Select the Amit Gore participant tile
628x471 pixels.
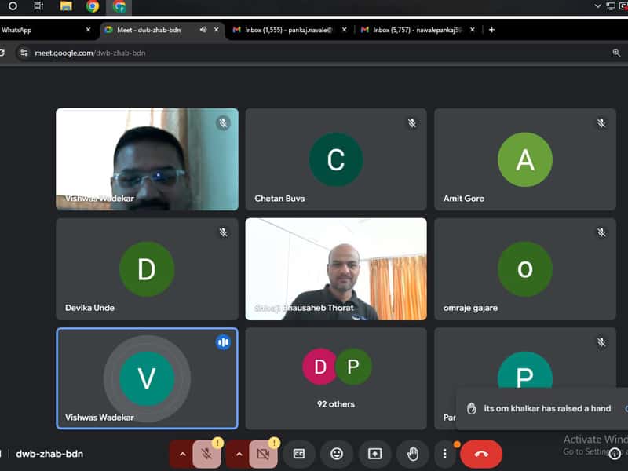pos(525,159)
